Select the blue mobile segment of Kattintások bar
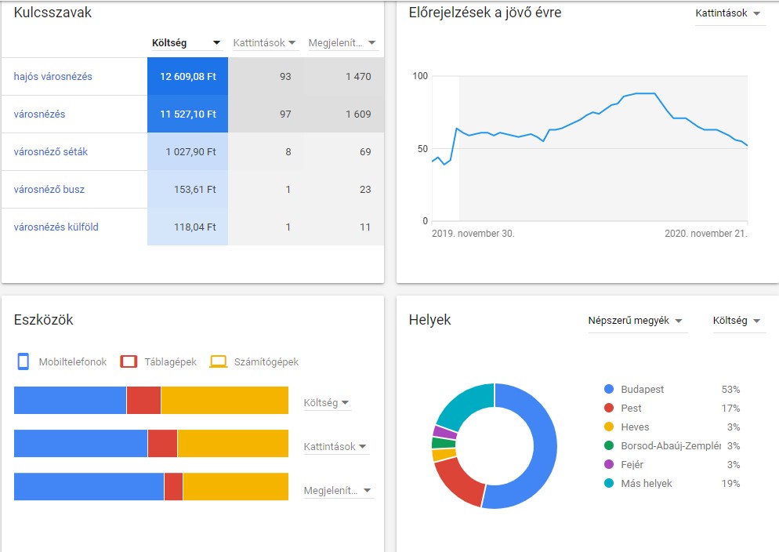This screenshot has height=552, width=779. point(81,444)
